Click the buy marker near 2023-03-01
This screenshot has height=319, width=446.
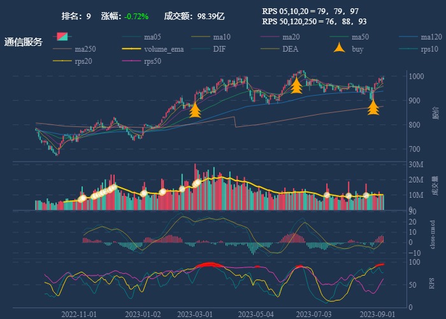[195, 111]
